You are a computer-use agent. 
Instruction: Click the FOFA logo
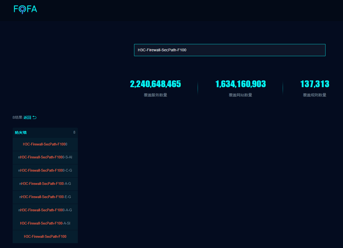point(25,9)
